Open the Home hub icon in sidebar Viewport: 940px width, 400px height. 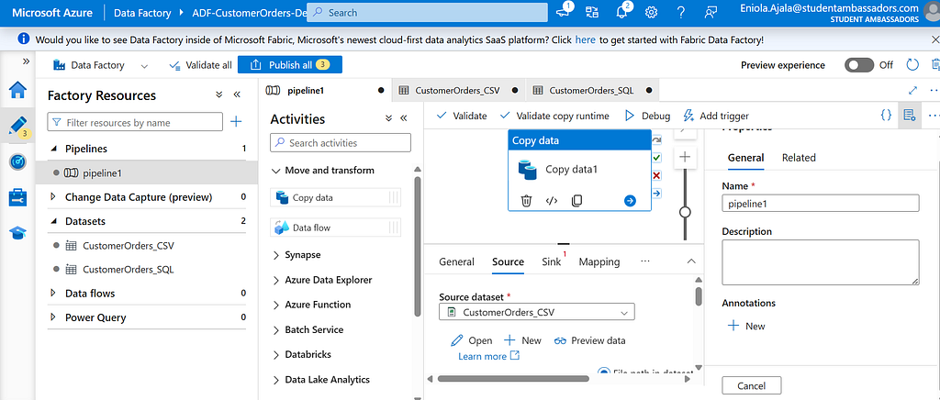[17, 90]
